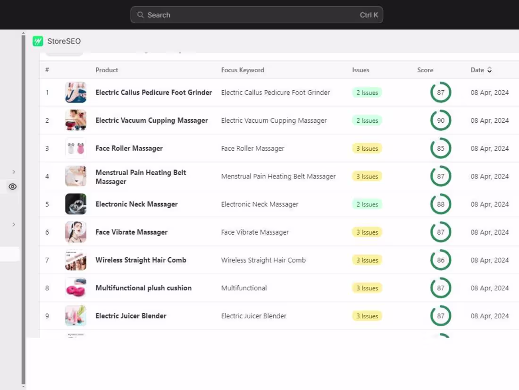Open Electric Vacuum Cupping Massager thumbnail
519x390 pixels.
coord(76,120)
